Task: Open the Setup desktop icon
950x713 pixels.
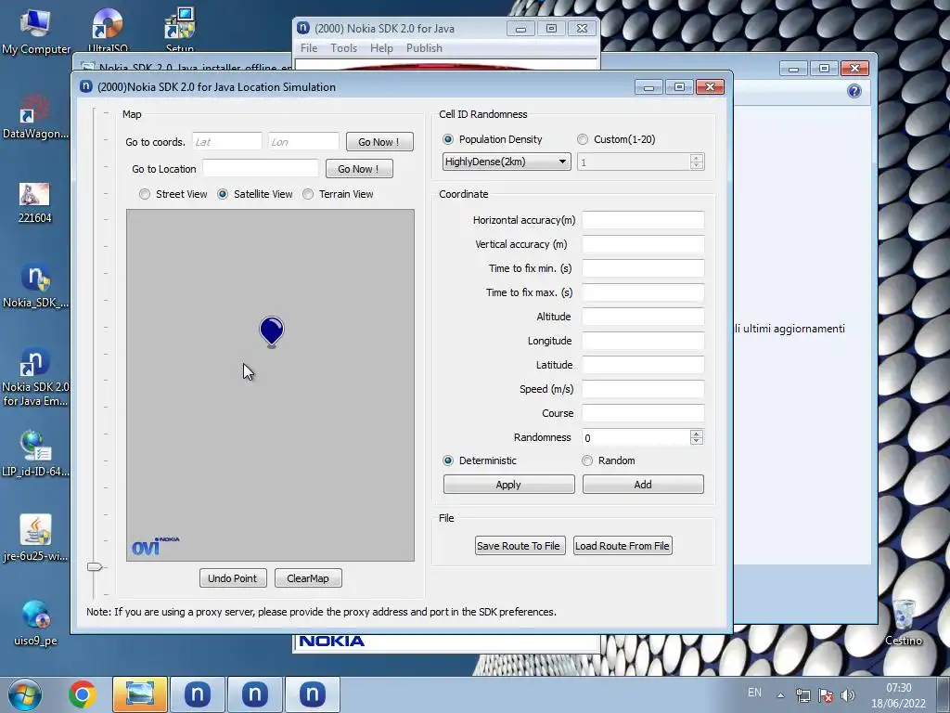Action: (179, 29)
